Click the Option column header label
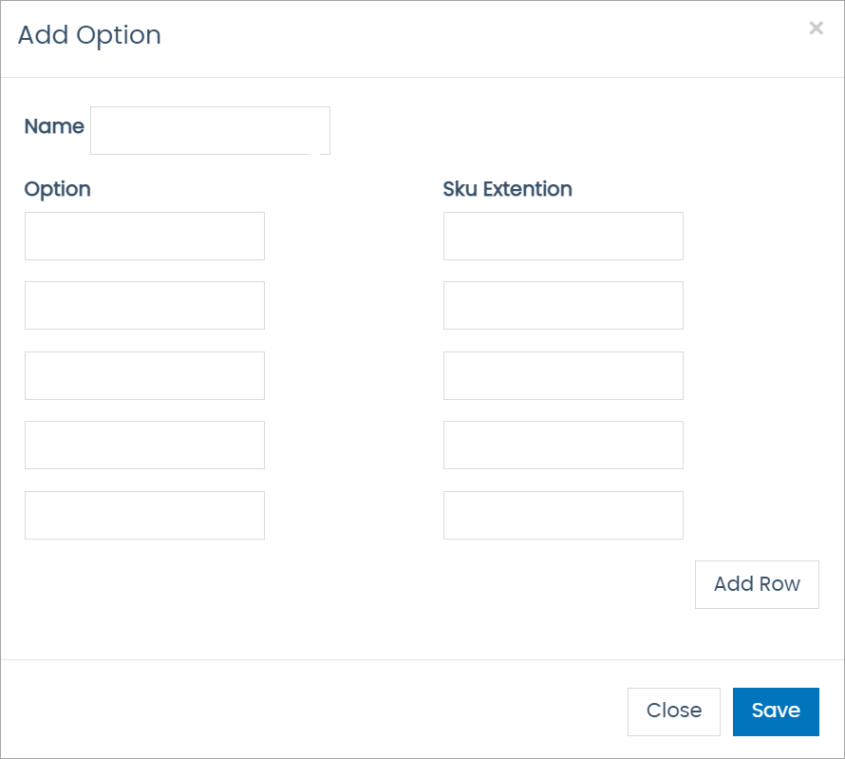Viewport: 845px width, 759px height. point(57,189)
